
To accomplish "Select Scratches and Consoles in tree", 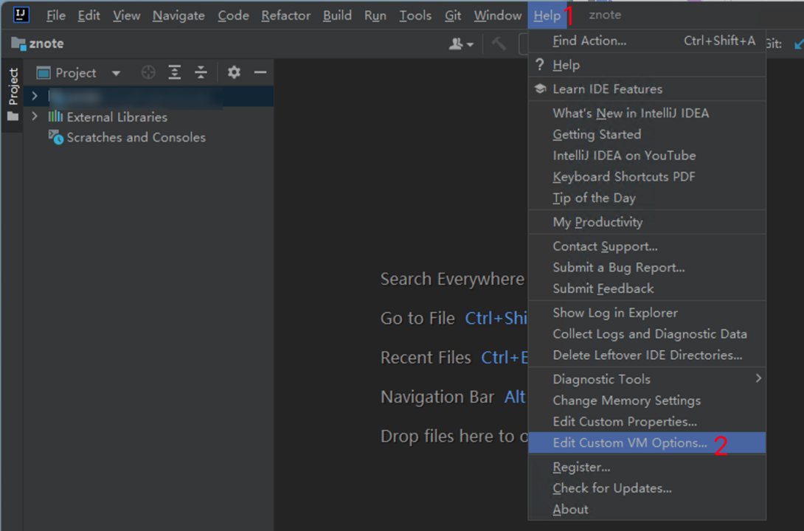I will pyautogui.click(x=136, y=137).
